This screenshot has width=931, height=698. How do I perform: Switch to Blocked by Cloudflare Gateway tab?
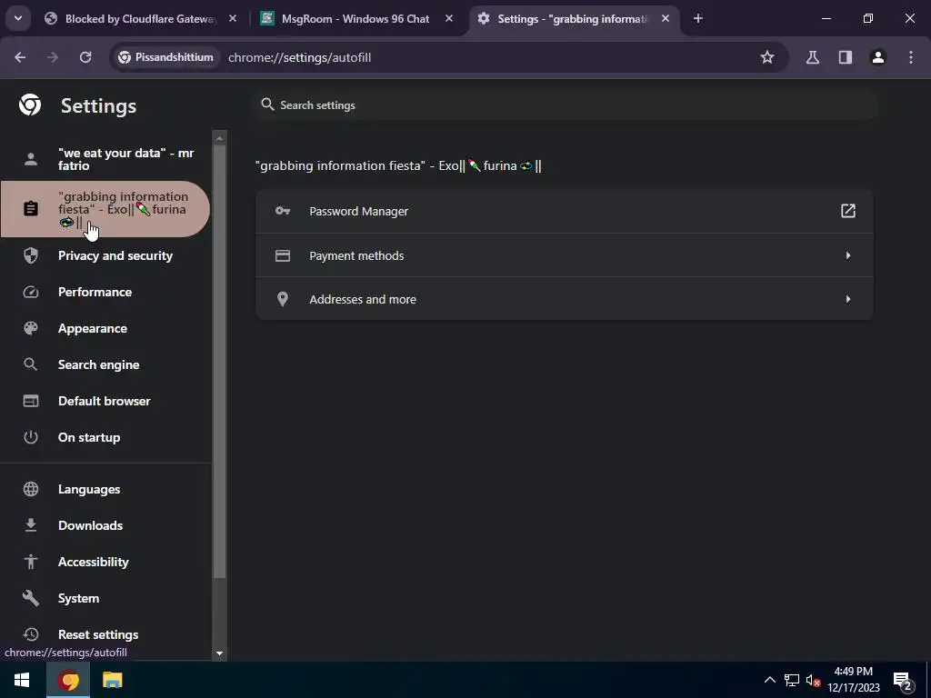click(139, 18)
